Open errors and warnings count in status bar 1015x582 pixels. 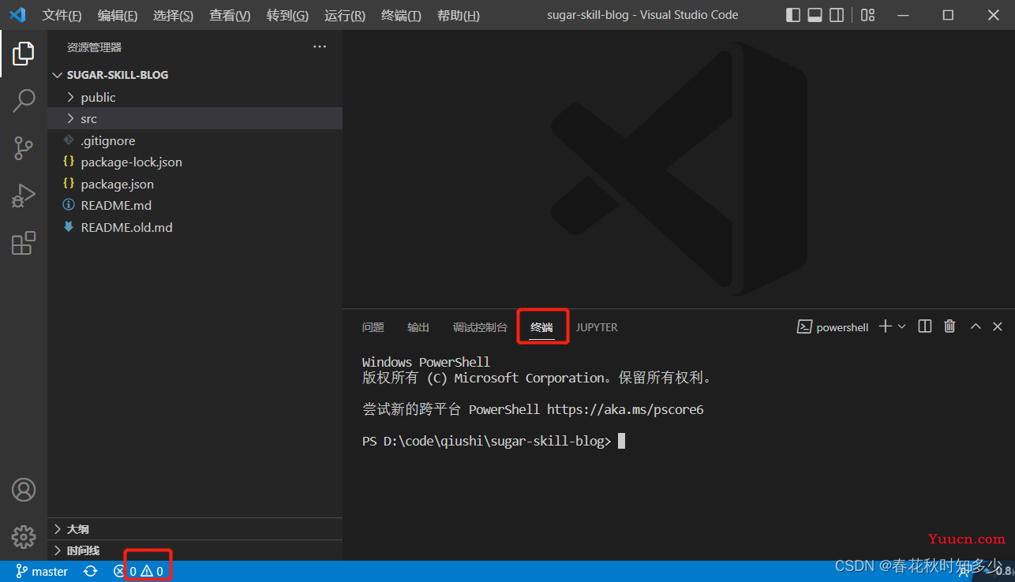[x=138, y=571]
